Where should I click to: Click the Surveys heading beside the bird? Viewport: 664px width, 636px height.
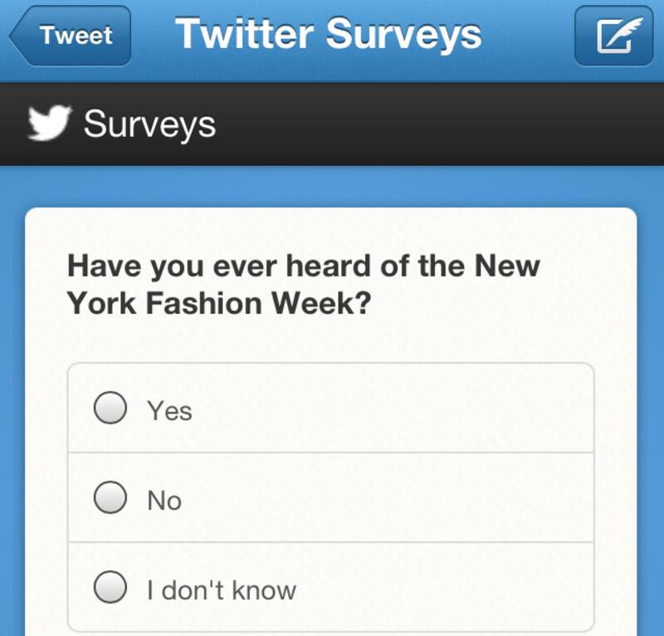(x=149, y=124)
